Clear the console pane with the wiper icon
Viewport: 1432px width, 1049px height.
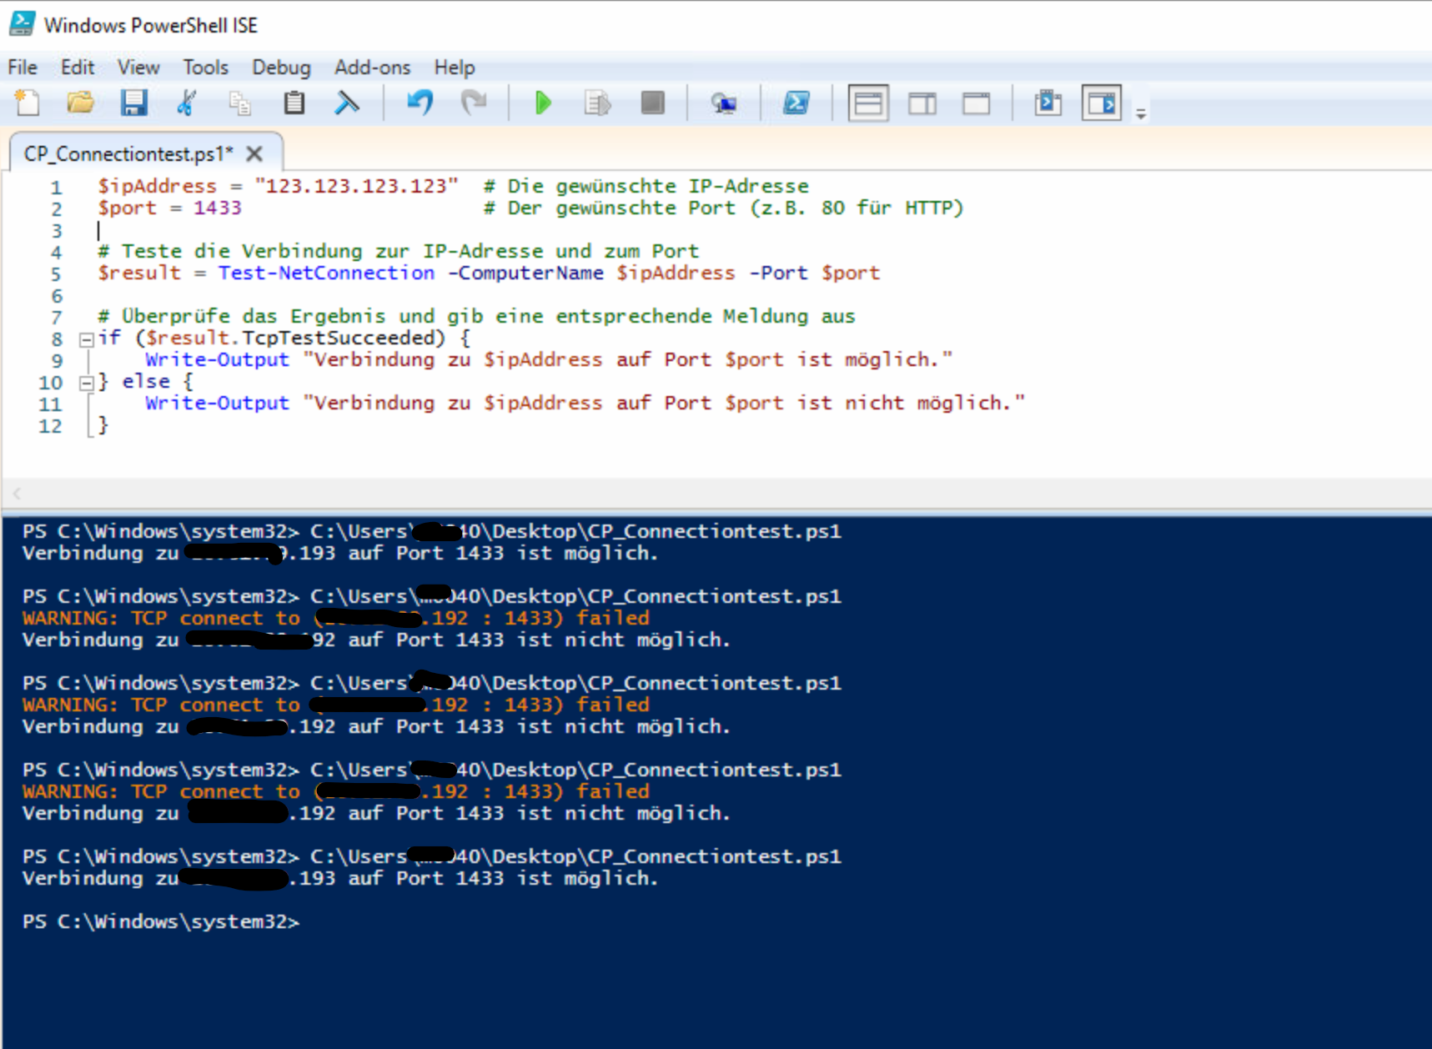click(347, 103)
